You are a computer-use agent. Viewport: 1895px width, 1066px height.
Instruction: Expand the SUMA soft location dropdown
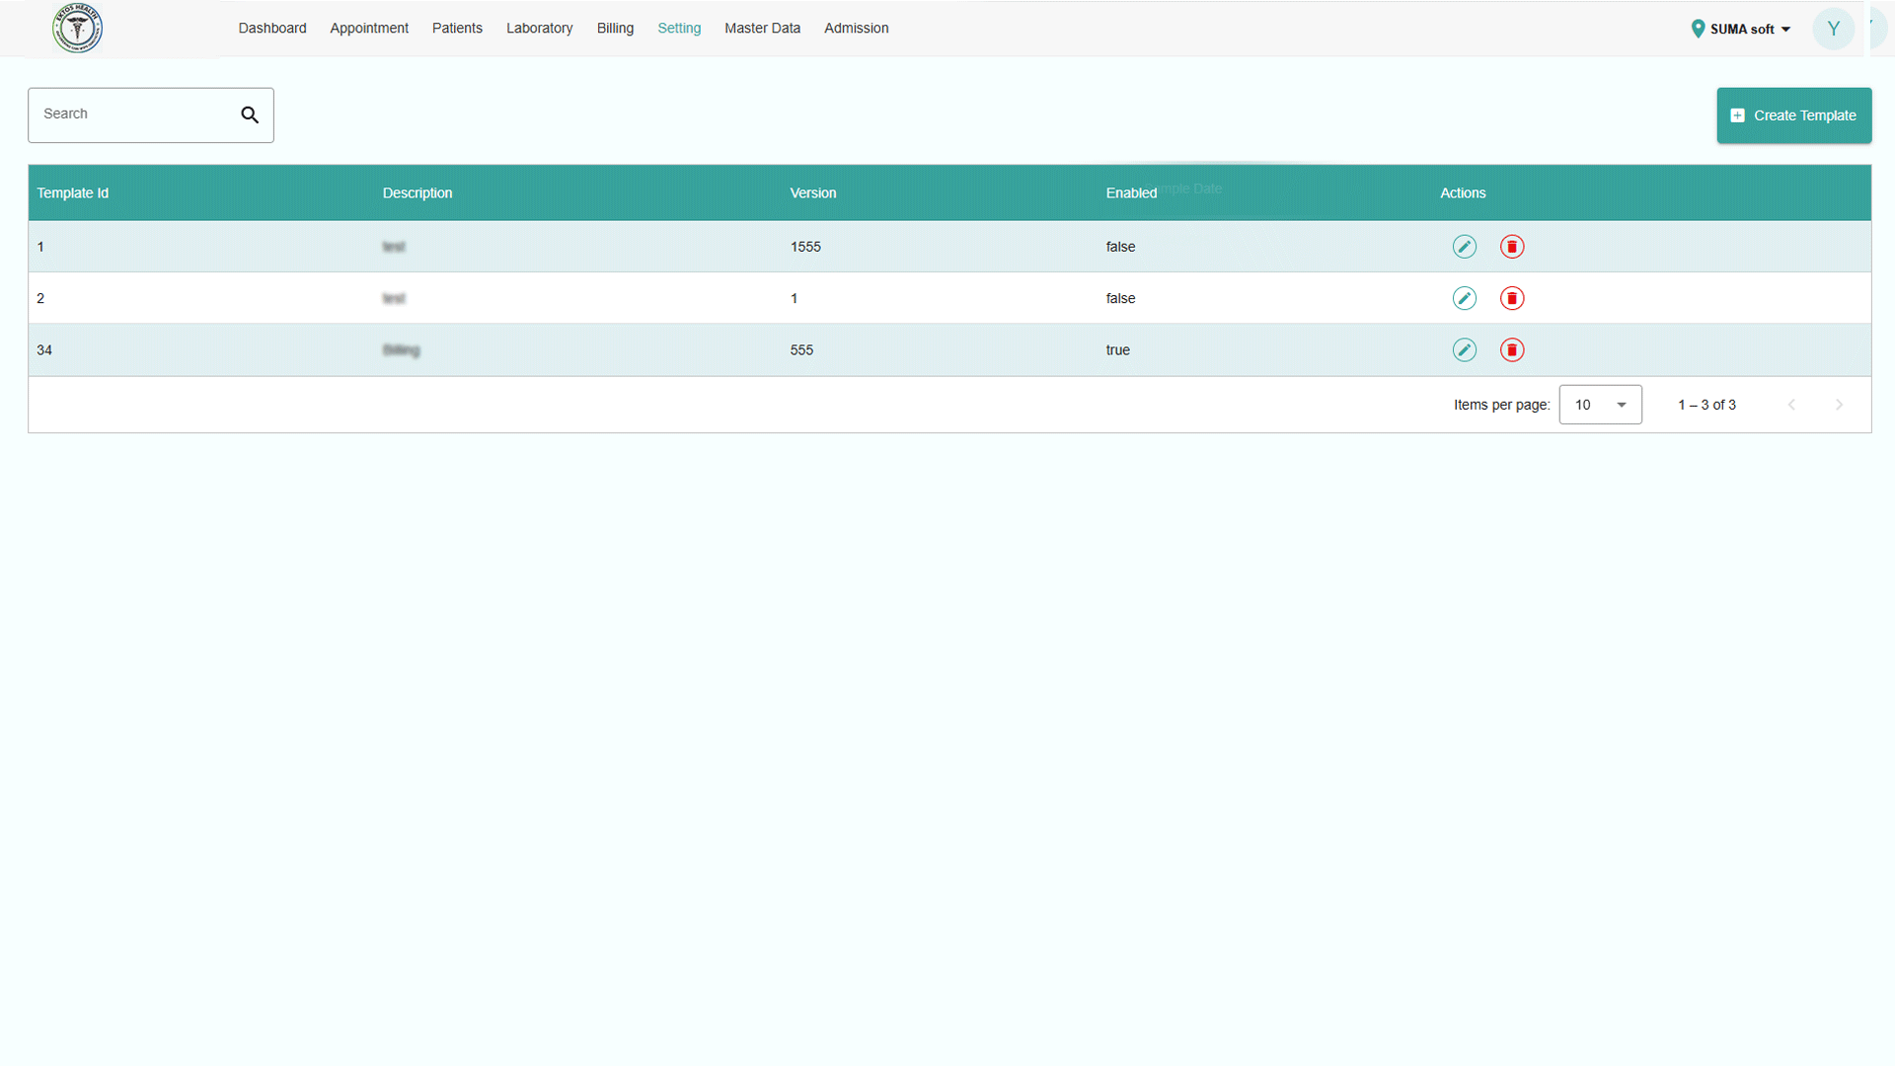coord(1785,30)
